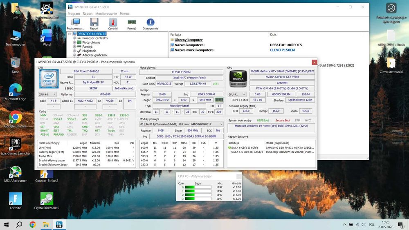Close the CPU #0 Aktywny zegar window
Screen dimensions: 409x230
pos(239,176)
